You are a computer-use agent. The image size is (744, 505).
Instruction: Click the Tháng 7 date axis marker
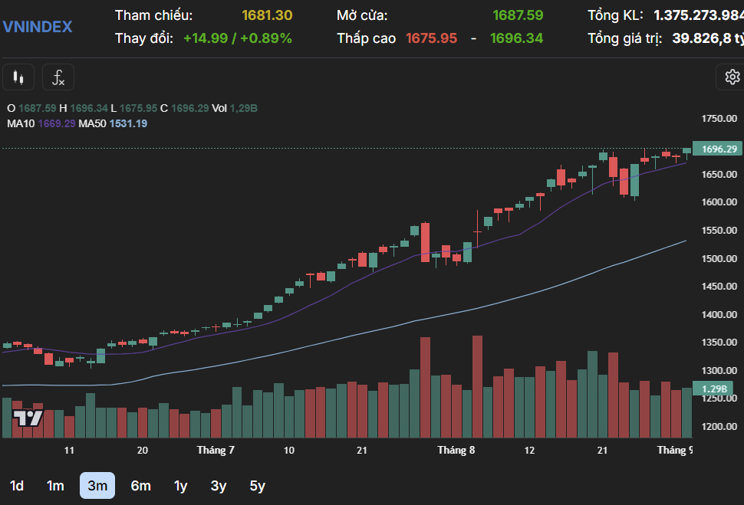tap(216, 450)
